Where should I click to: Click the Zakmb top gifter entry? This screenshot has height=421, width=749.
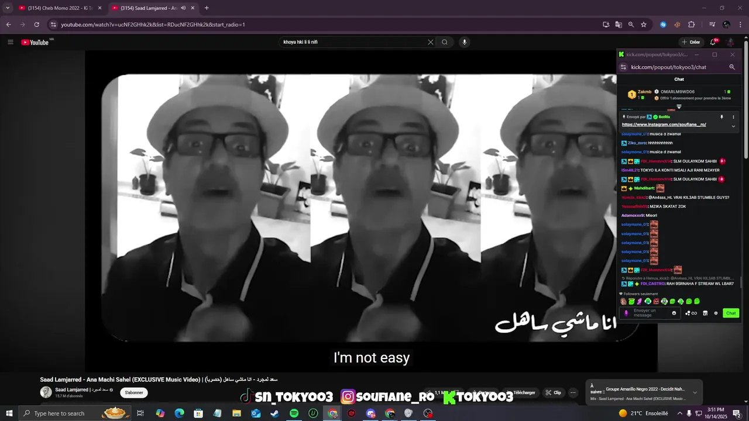640,94
